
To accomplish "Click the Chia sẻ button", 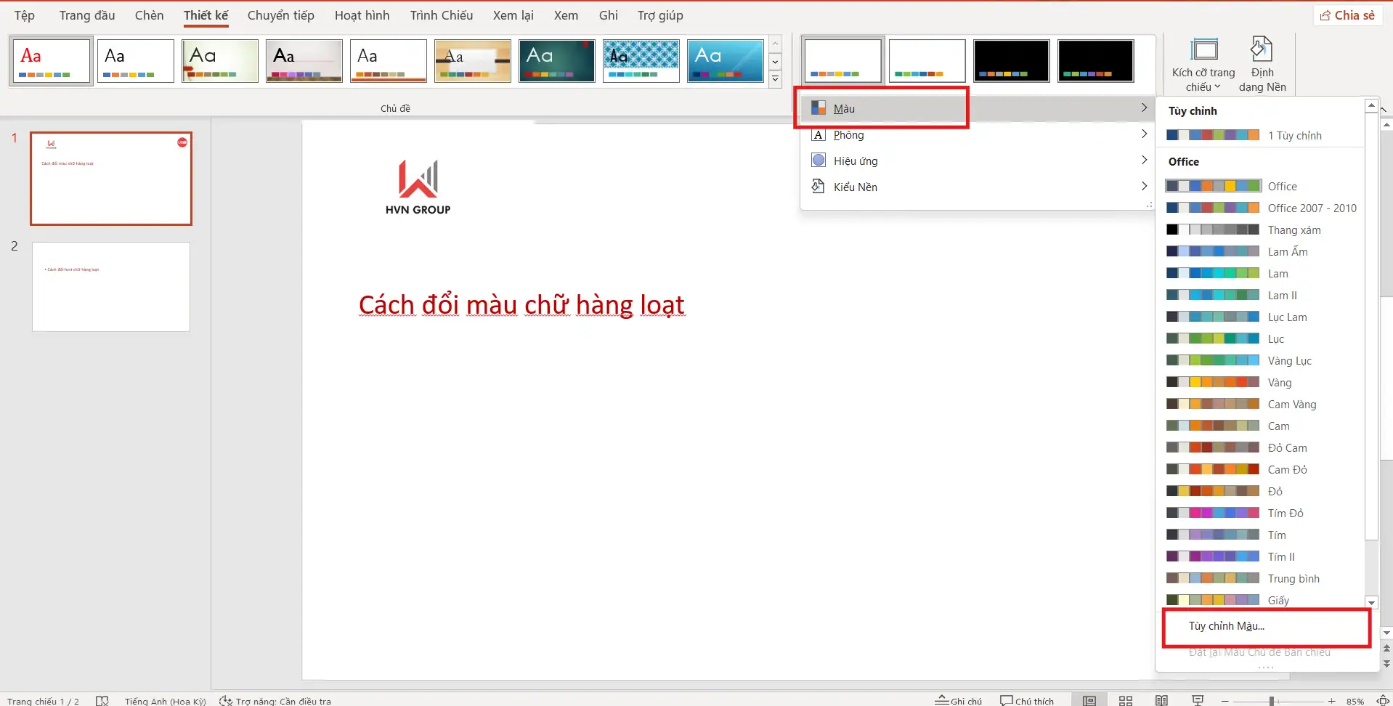I will 1347,15.
